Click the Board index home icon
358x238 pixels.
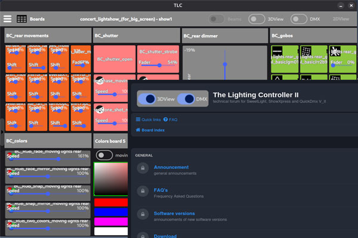pyautogui.click(x=138, y=130)
